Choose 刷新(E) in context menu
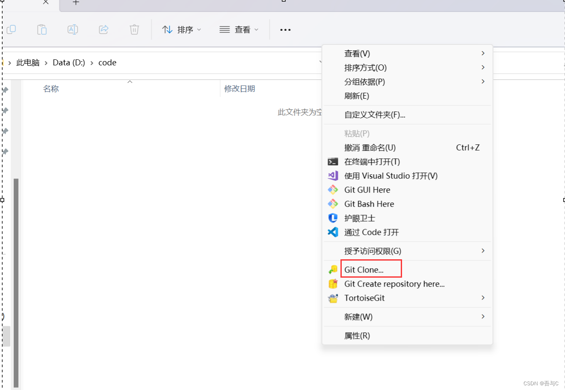Screen dimensions: 565x390 pos(407,96)
